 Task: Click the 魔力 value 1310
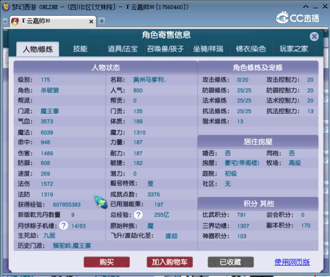coord(139,133)
